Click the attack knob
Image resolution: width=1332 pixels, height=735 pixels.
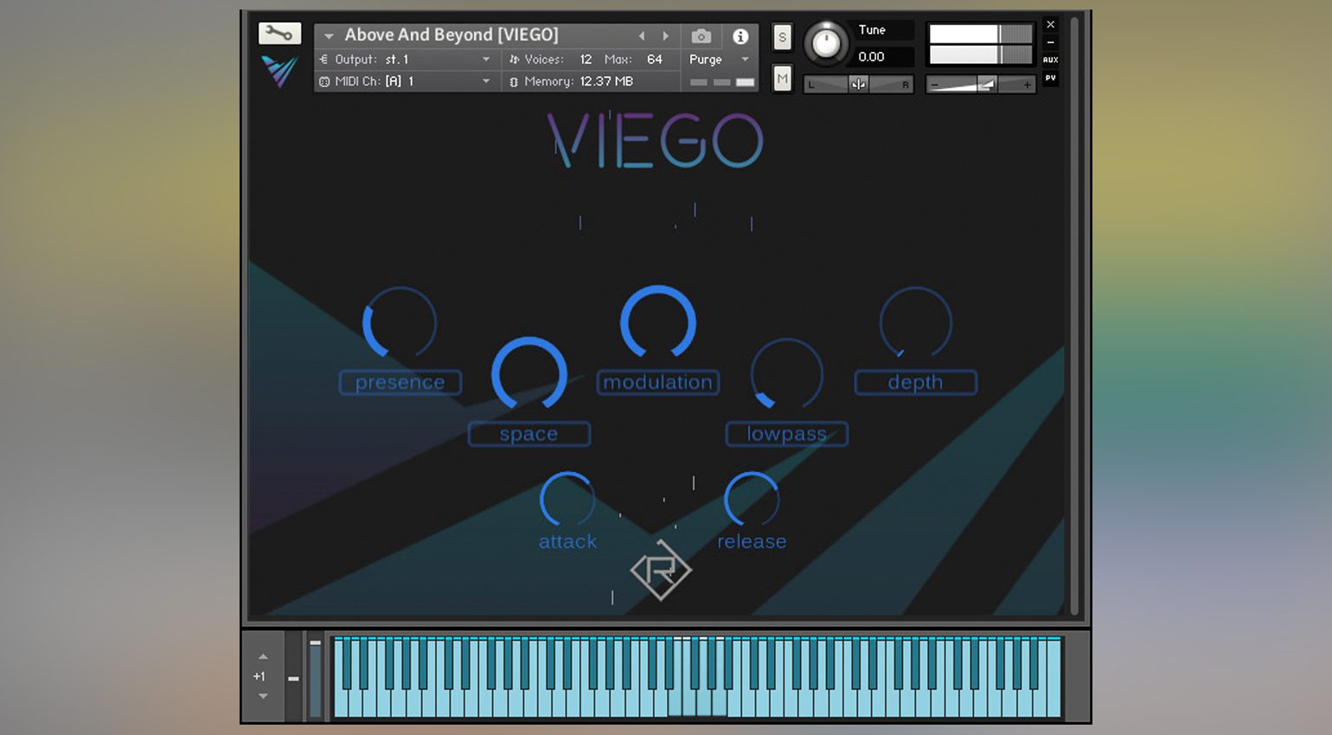567,500
